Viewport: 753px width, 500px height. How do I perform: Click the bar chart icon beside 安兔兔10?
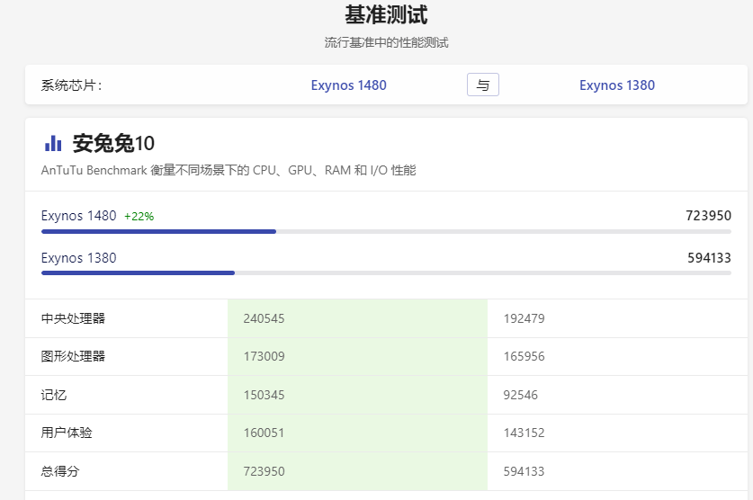point(53,143)
